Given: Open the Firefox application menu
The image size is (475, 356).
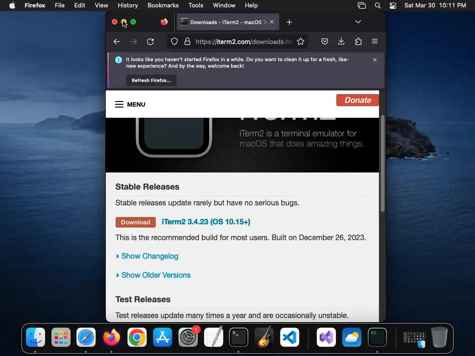Looking at the screenshot, I should tap(35, 5).
